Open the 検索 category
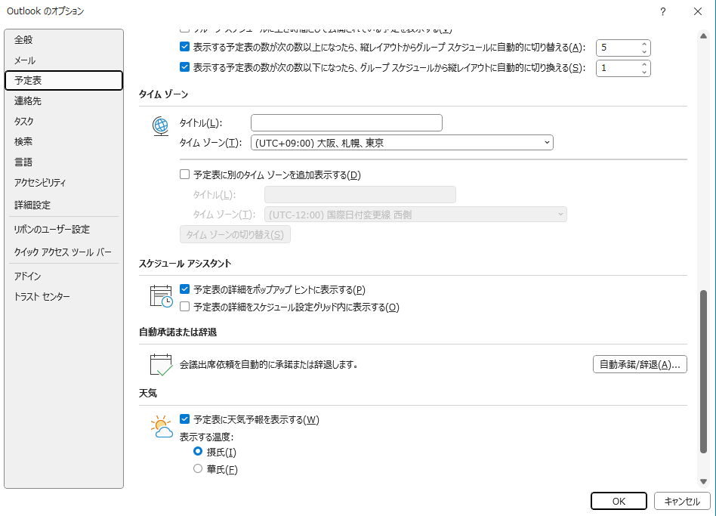This screenshot has width=716, height=516. tap(64, 141)
